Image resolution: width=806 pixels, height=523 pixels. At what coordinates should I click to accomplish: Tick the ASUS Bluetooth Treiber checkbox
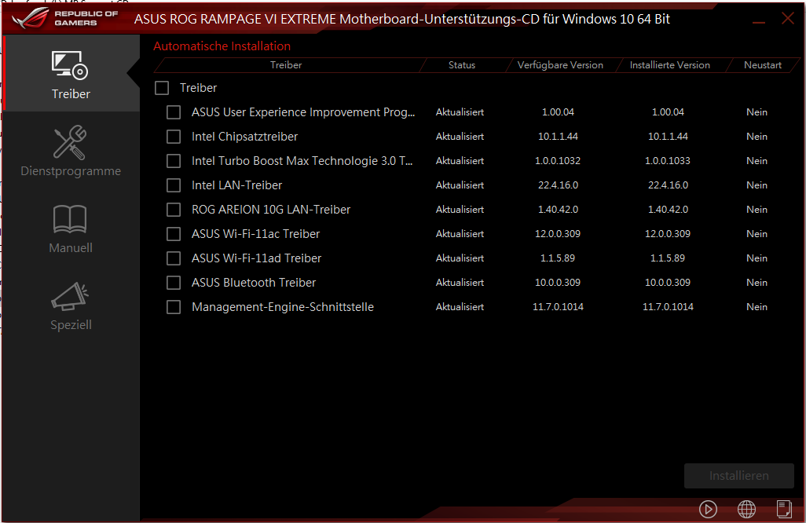click(x=174, y=283)
